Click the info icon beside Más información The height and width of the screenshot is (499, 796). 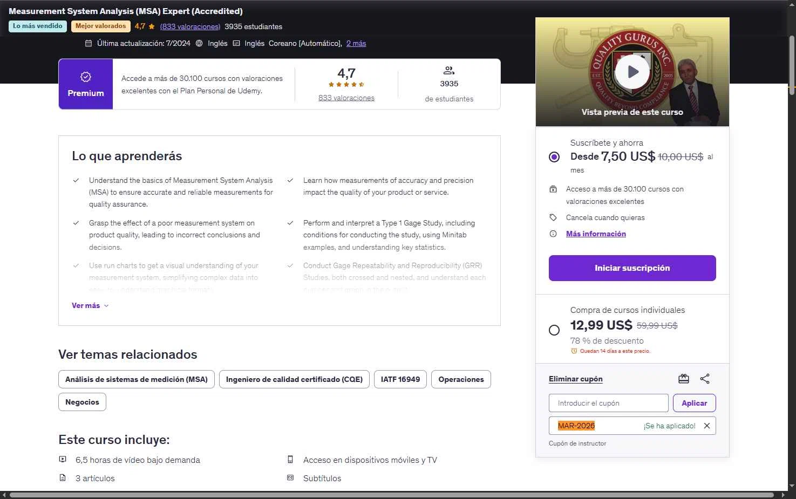tap(553, 234)
